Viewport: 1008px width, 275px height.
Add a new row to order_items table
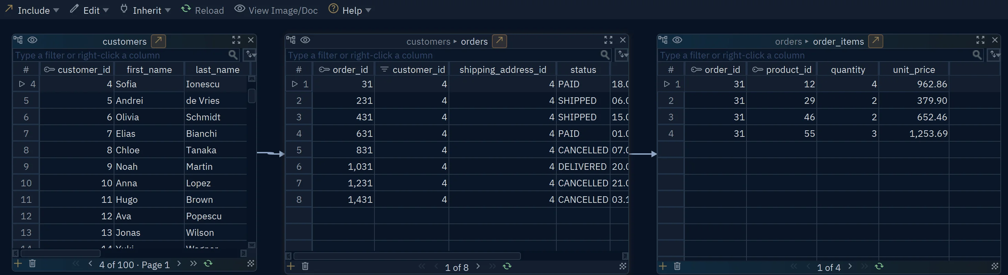click(x=662, y=266)
